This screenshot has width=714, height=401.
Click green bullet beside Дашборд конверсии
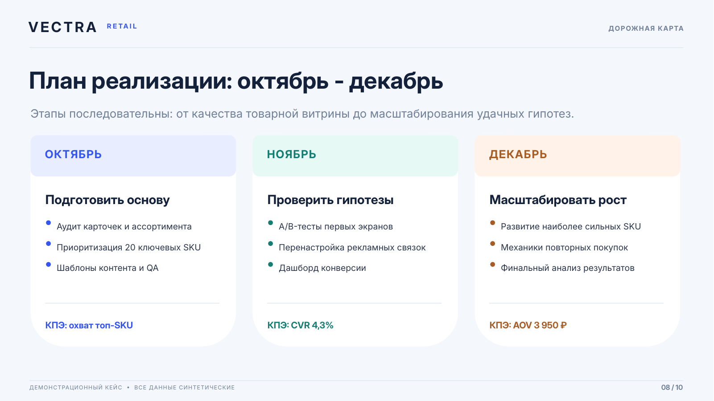(271, 264)
